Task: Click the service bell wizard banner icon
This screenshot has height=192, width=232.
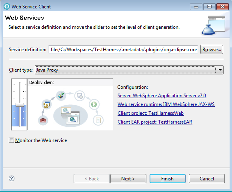Action: click(214, 26)
